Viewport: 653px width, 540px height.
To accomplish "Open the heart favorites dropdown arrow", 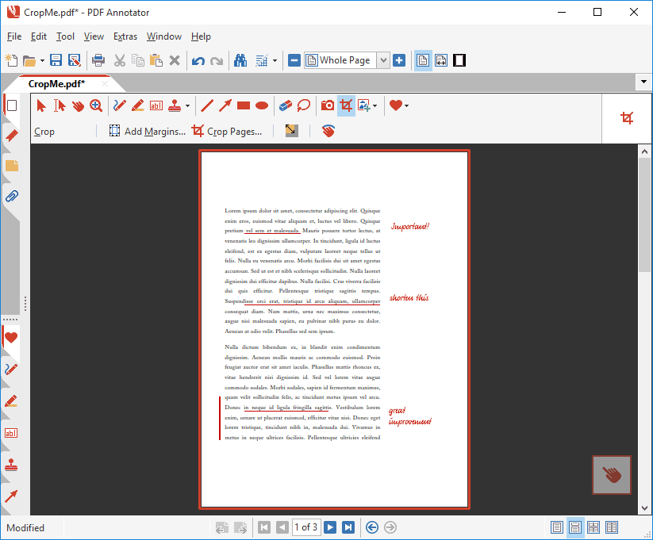I will click(406, 105).
